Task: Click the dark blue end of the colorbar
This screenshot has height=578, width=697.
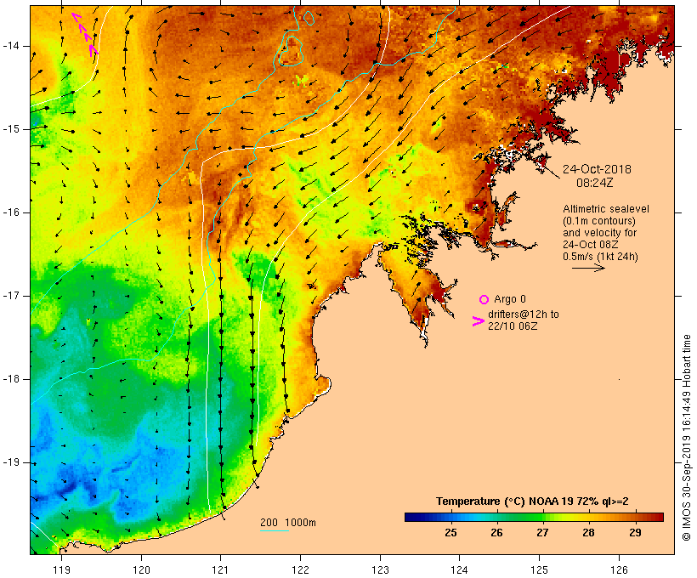Action: click(x=411, y=517)
